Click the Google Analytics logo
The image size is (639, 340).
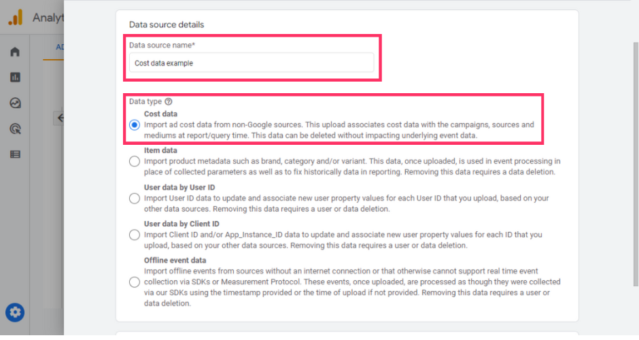pos(15,18)
